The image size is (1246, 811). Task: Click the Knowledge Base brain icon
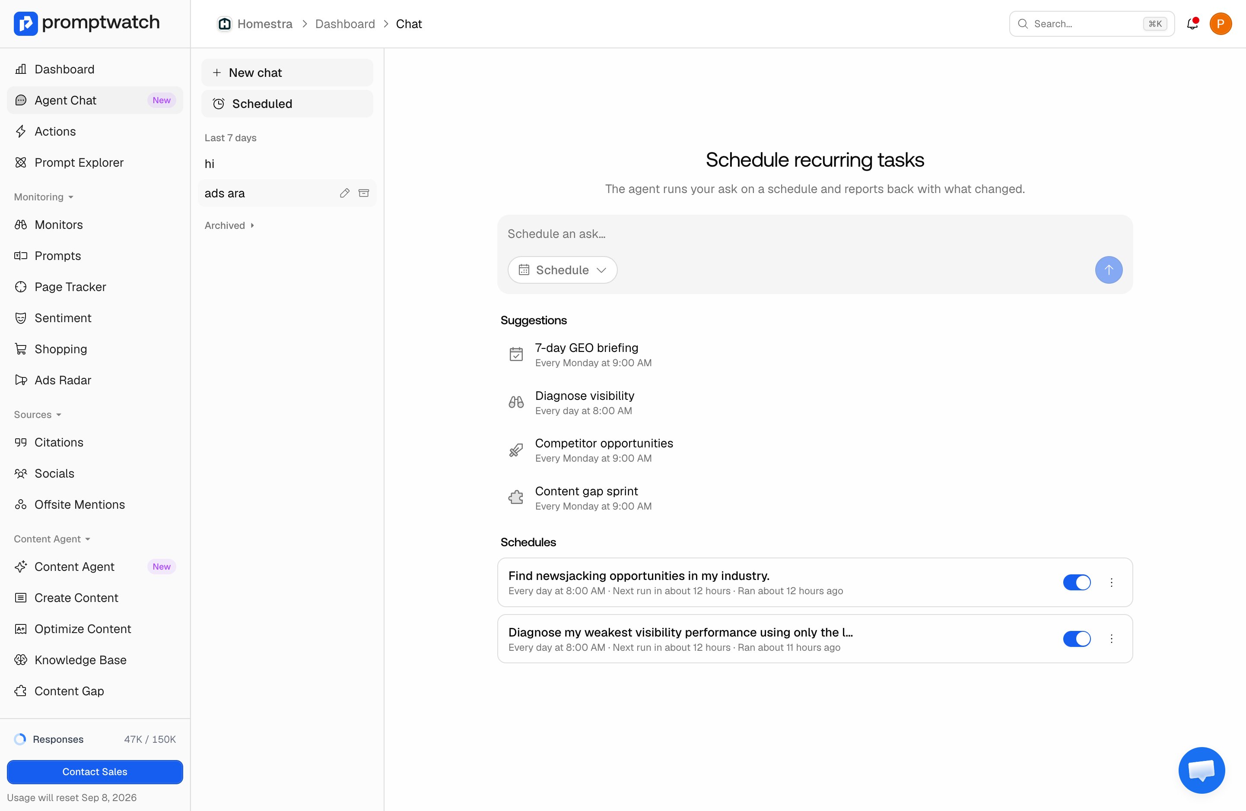[21, 660]
